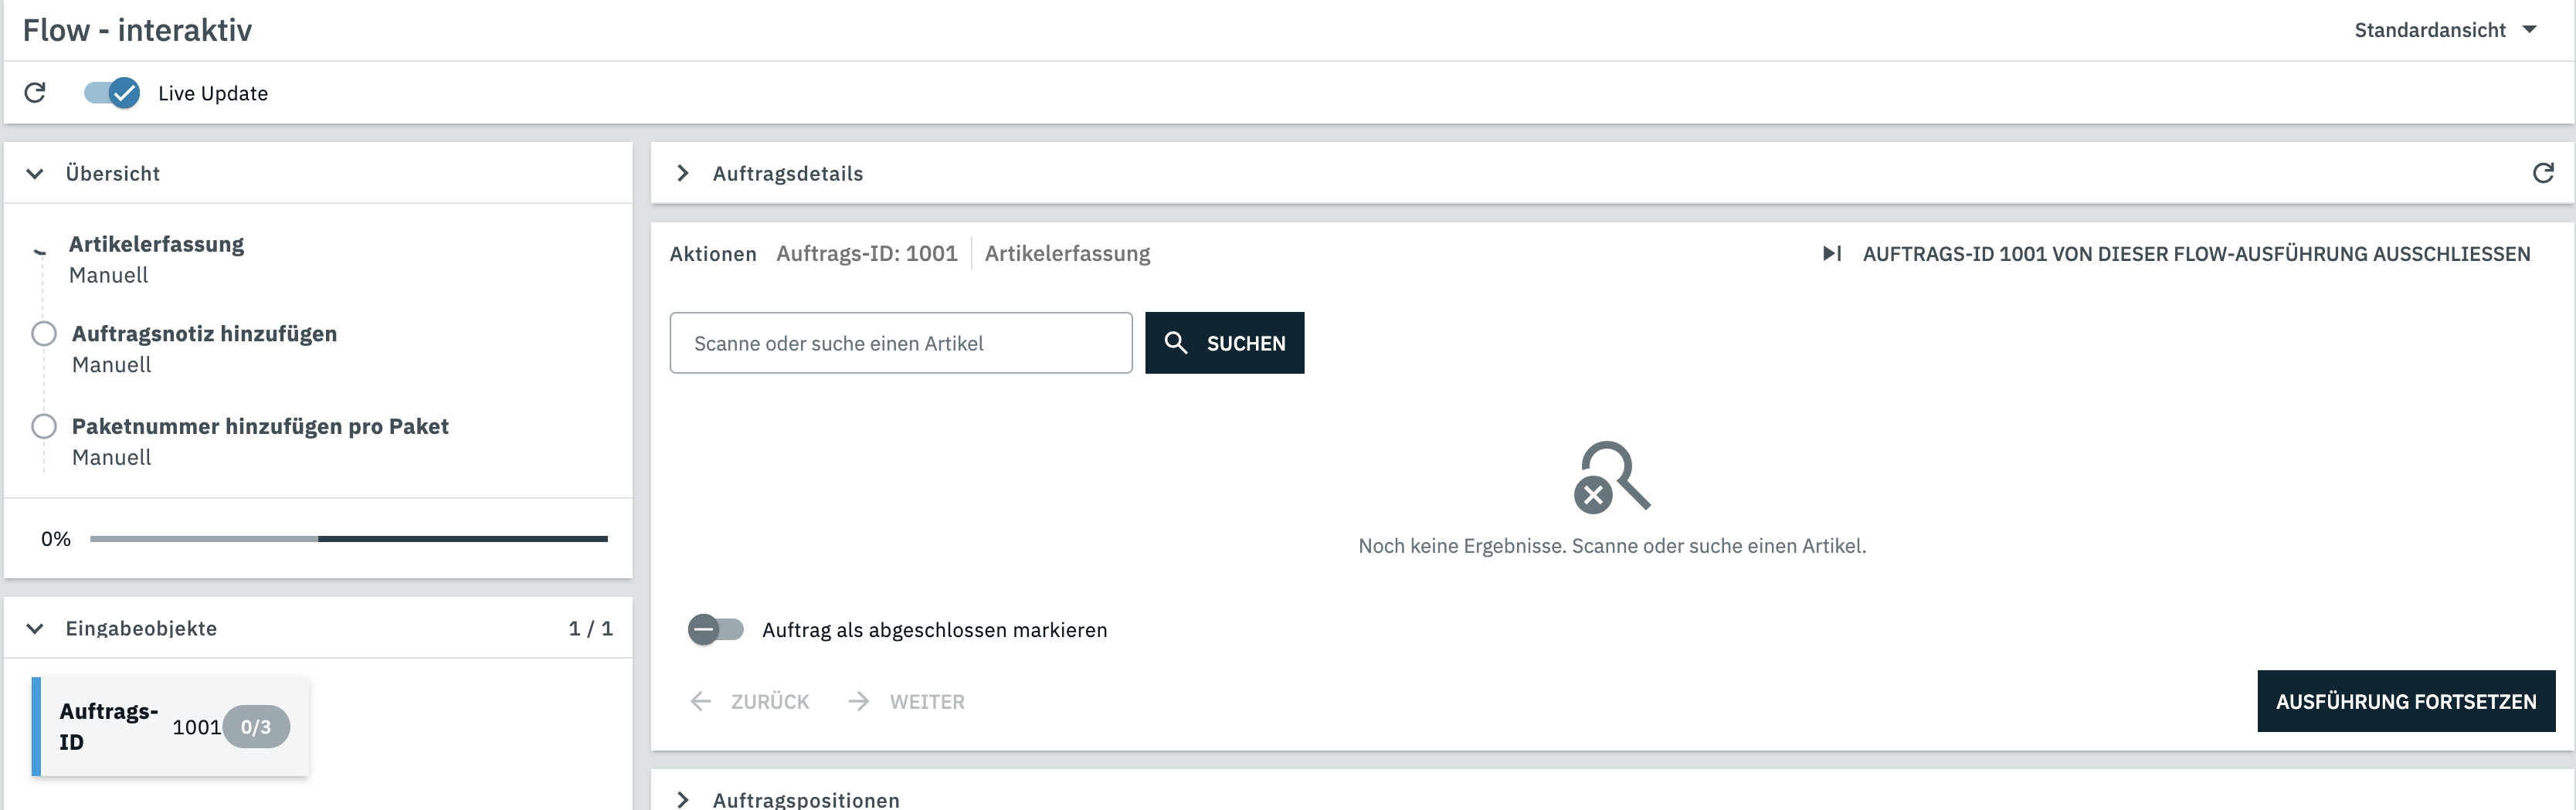This screenshot has height=810, width=2576.
Task: Click the skip icon before AUFTRAGS-ID 1001 exclusion
Action: [x=1831, y=254]
